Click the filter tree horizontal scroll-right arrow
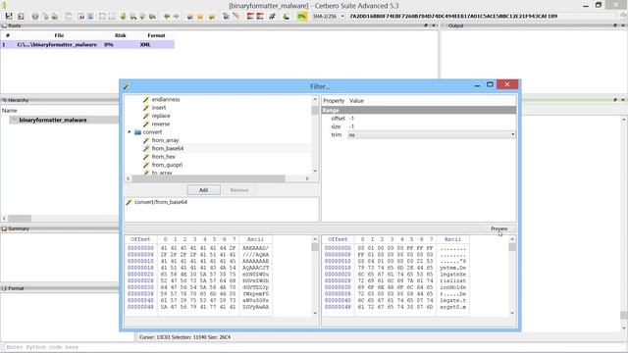The width and height of the screenshot is (628, 353). (307, 178)
